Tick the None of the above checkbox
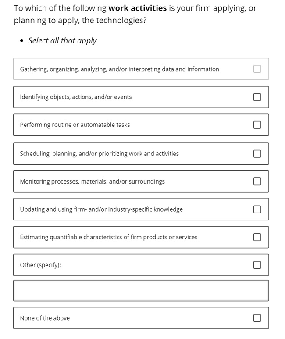 257,318
